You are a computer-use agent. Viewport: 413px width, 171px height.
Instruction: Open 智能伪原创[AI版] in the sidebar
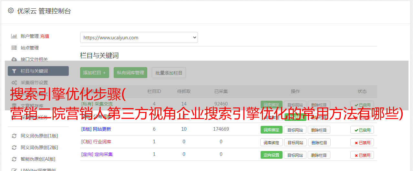pyautogui.click(x=38, y=159)
